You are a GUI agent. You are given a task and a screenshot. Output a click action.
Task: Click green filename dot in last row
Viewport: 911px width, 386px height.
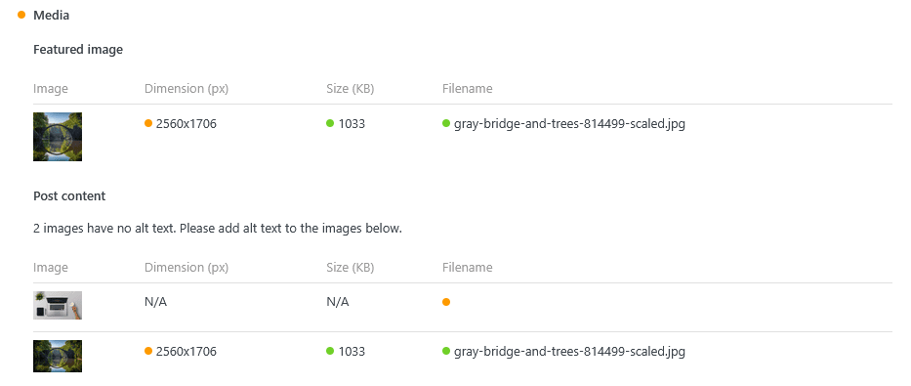(x=446, y=351)
